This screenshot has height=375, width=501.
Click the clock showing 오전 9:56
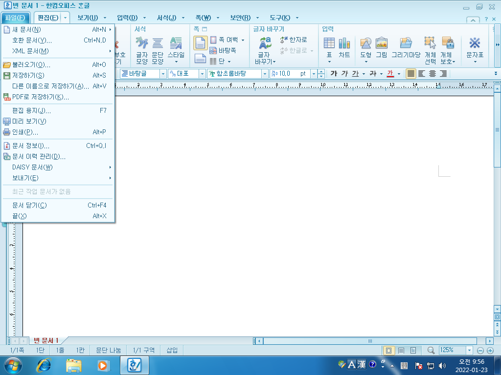tap(471, 362)
